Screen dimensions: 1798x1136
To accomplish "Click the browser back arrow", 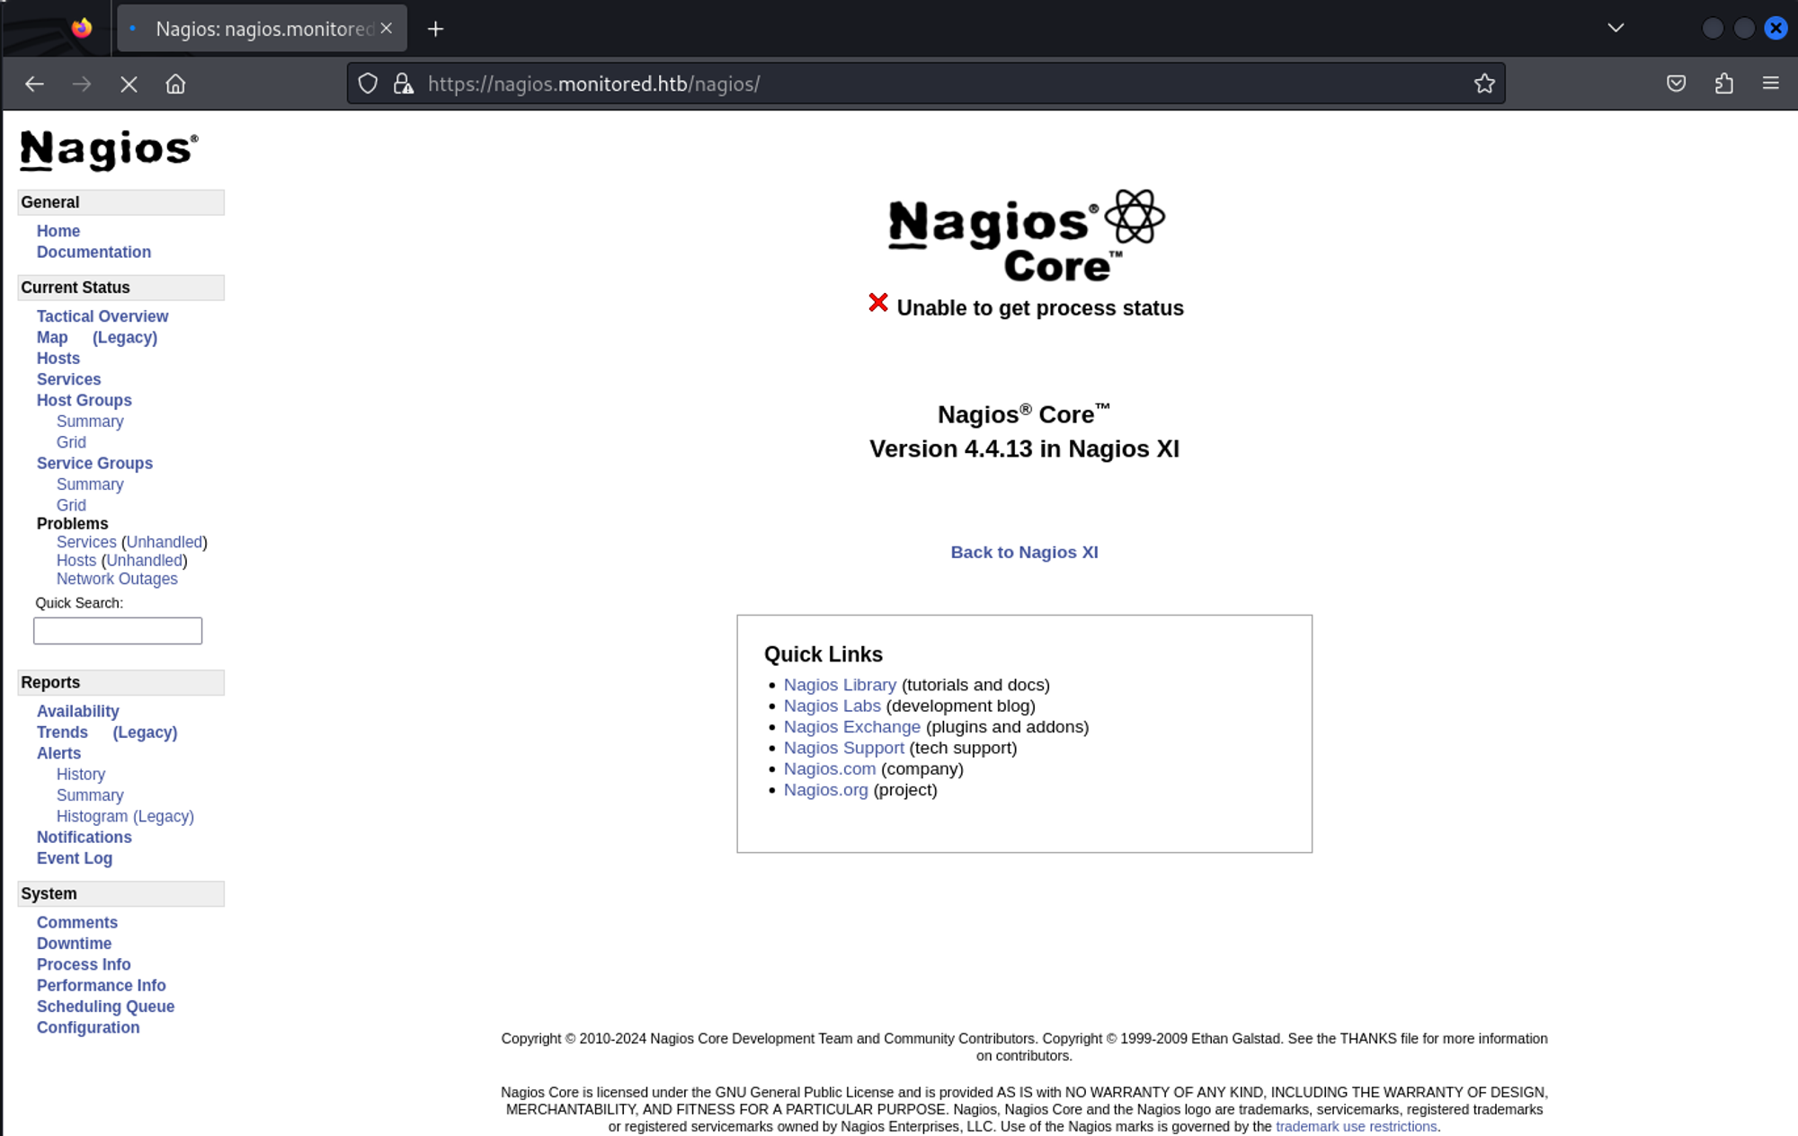I will click(x=34, y=84).
